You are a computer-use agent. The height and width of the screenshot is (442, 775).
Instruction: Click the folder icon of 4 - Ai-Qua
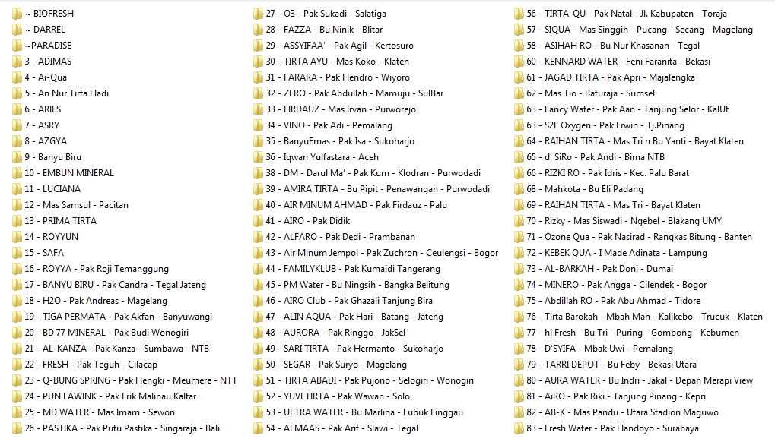point(17,77)
